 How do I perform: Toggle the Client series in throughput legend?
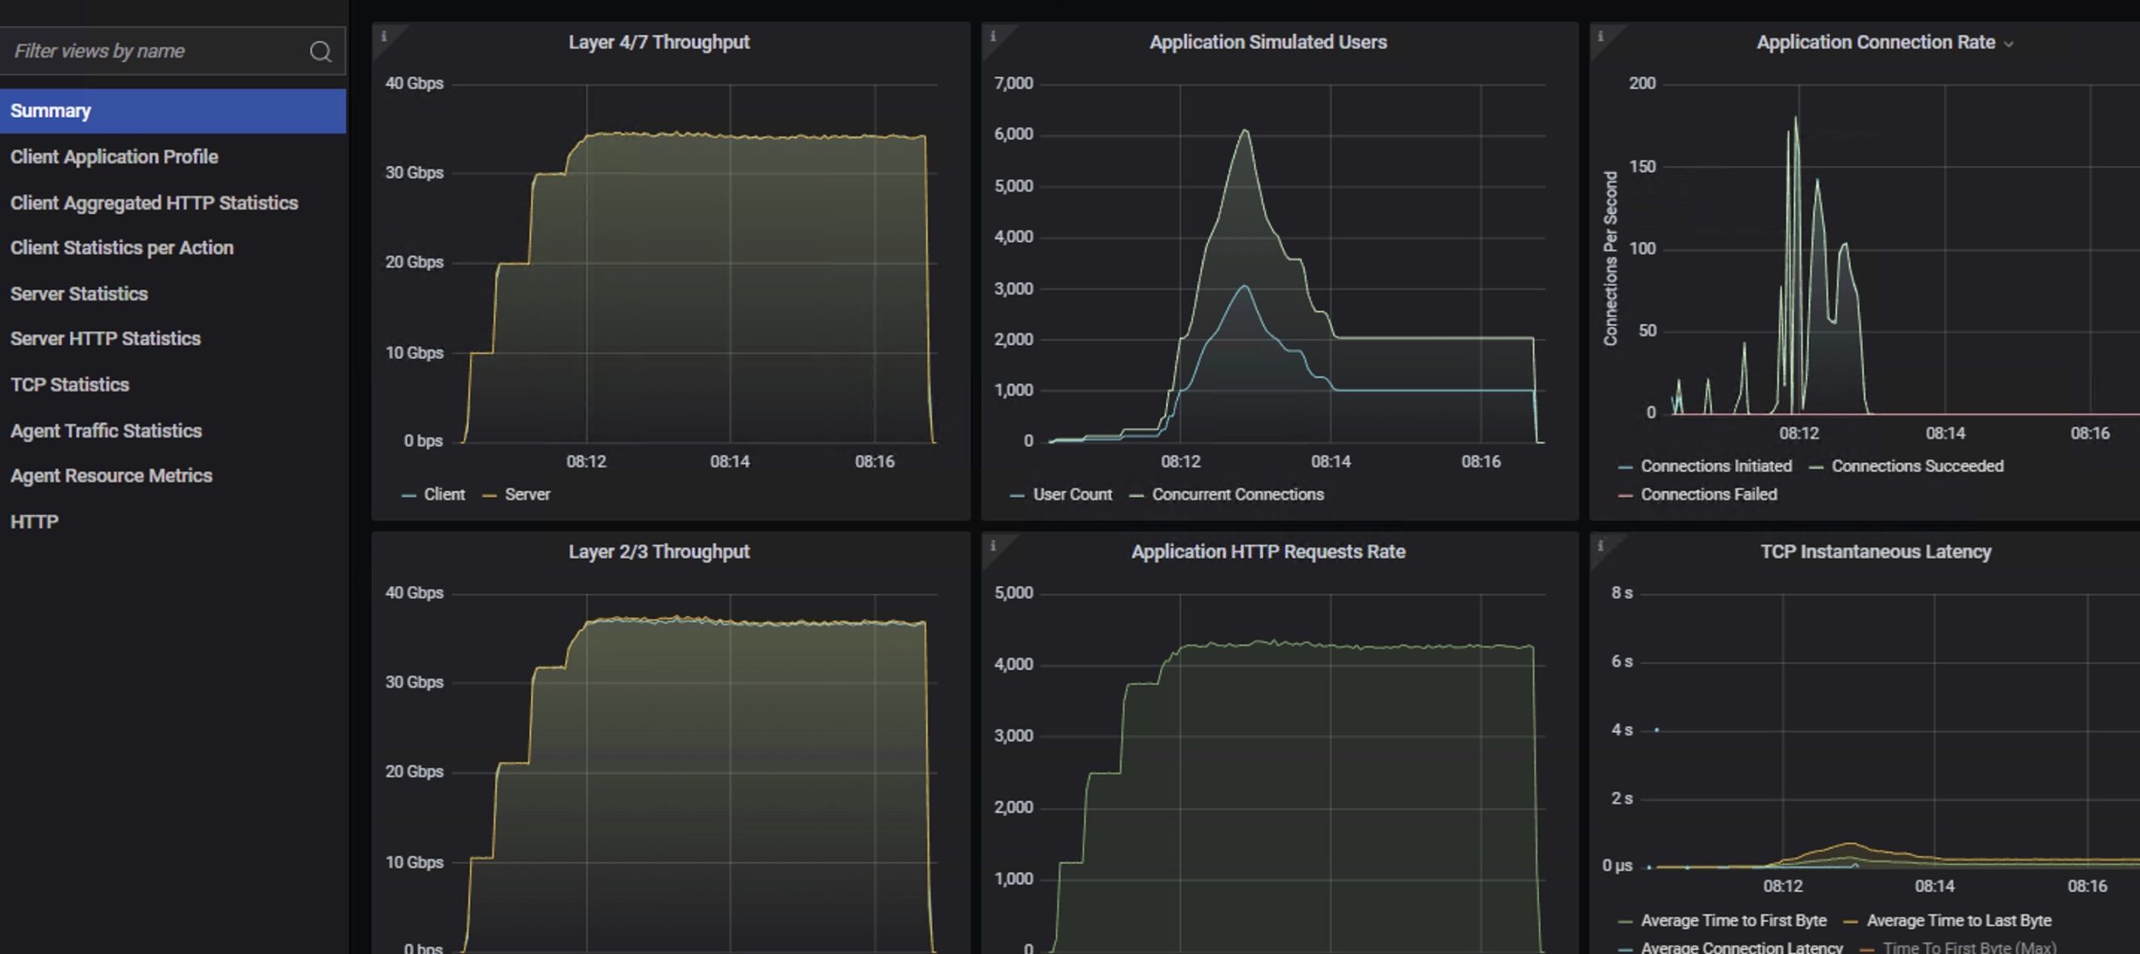(x=443, y=495)
